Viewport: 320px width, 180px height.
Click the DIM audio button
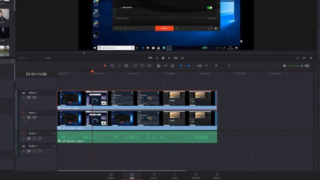tap(306, 65)
